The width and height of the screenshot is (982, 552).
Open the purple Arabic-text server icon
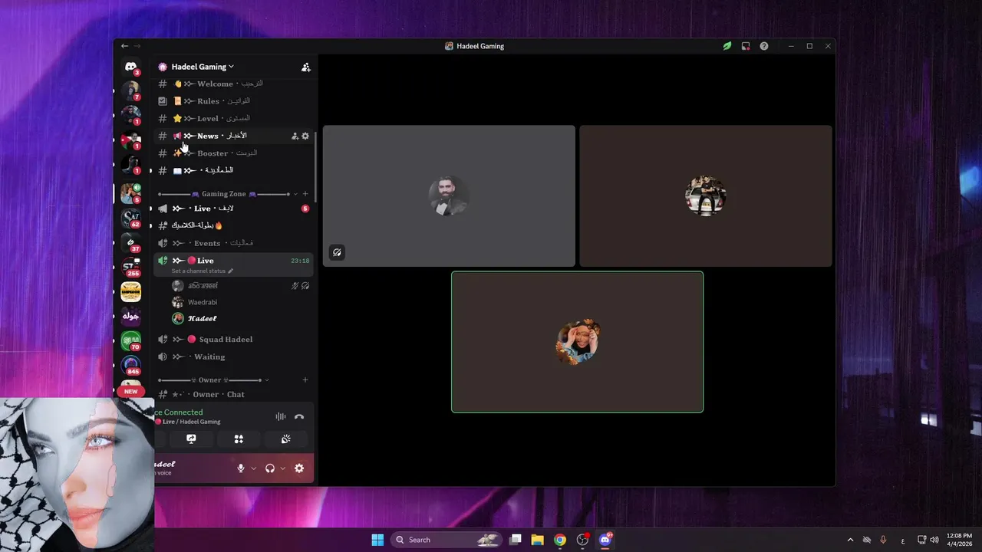(x=131, y=316)
